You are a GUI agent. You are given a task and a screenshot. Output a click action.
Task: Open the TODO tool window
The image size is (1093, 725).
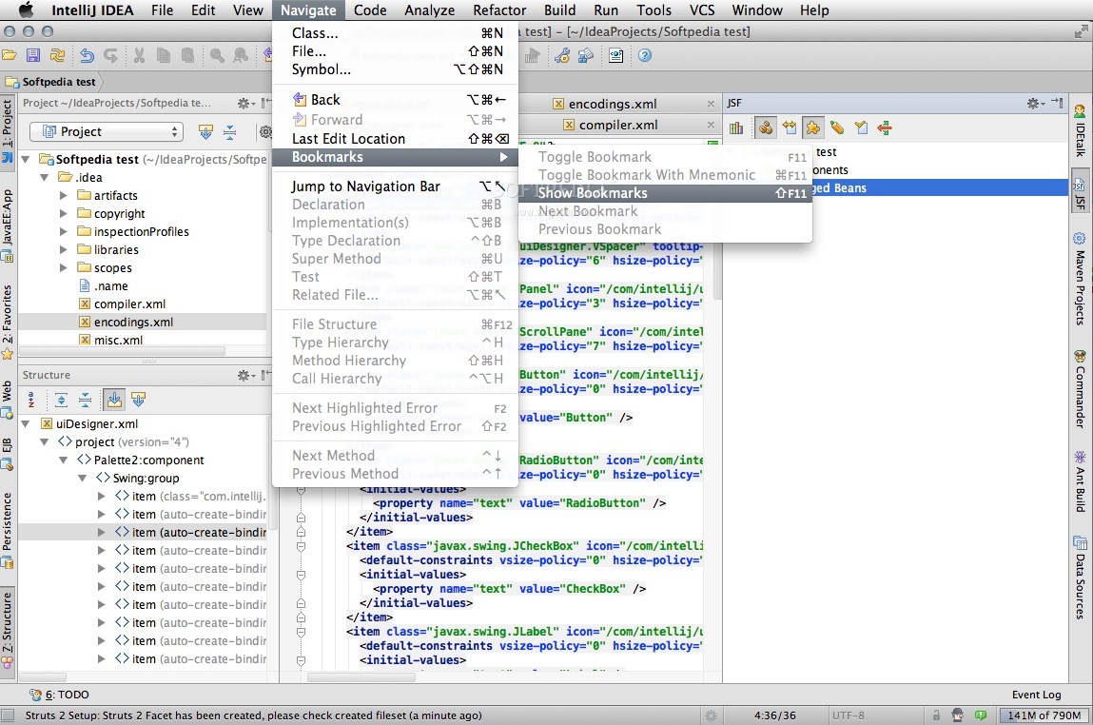point(59,695)
